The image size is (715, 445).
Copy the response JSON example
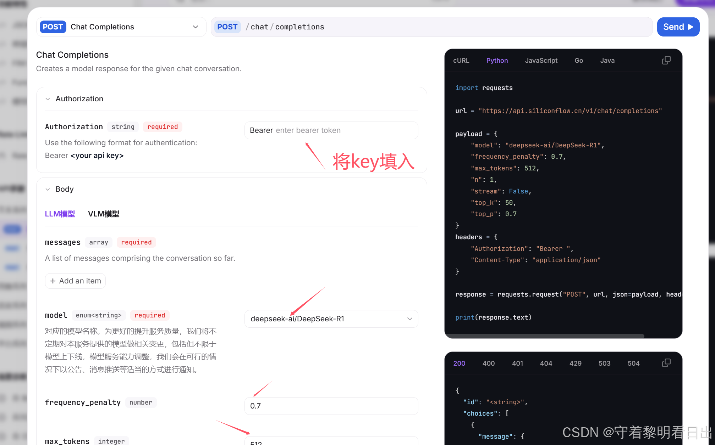(666, 363)
